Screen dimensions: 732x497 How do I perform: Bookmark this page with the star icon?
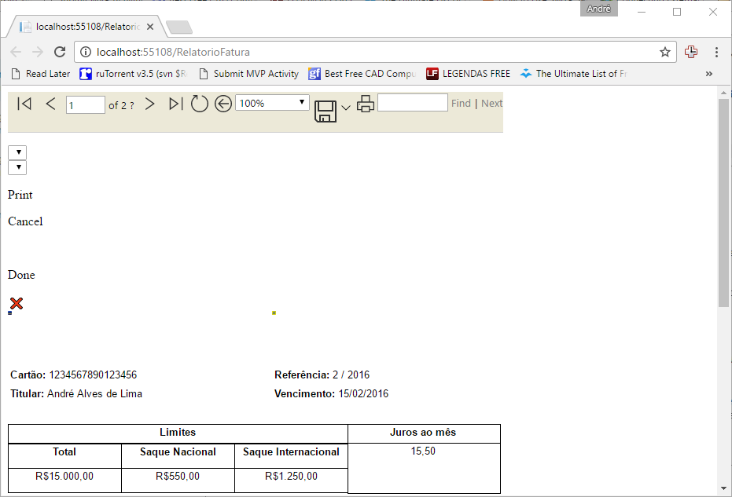click(665, 53)
